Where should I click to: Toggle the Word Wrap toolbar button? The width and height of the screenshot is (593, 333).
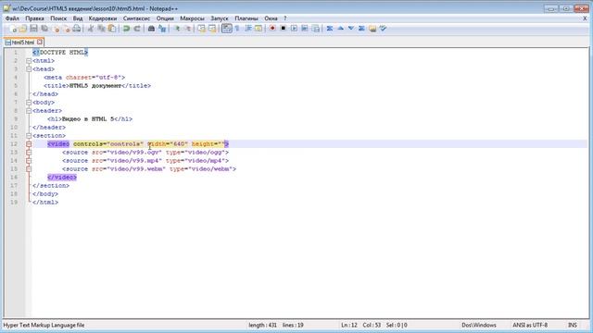pos(226,29)
